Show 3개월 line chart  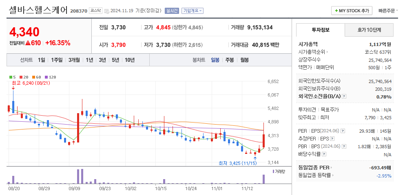click(74, 60)
